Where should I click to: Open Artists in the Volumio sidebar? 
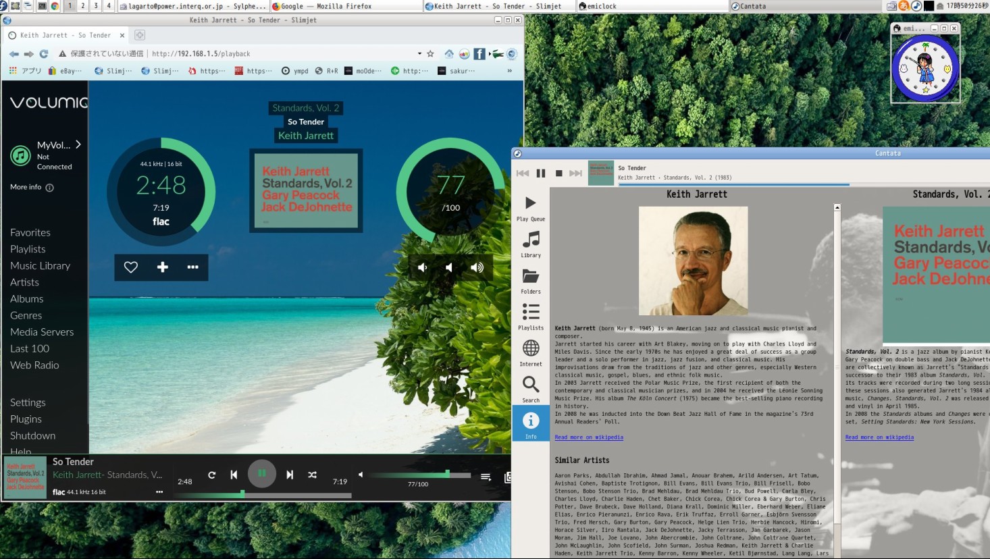25,282
